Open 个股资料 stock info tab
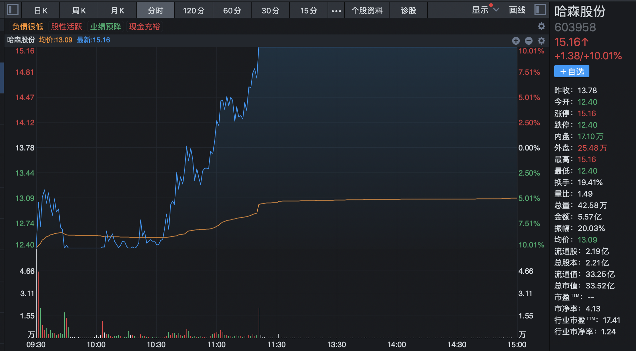Viewport: 636px width, 351px height. [x=367, y=11]
